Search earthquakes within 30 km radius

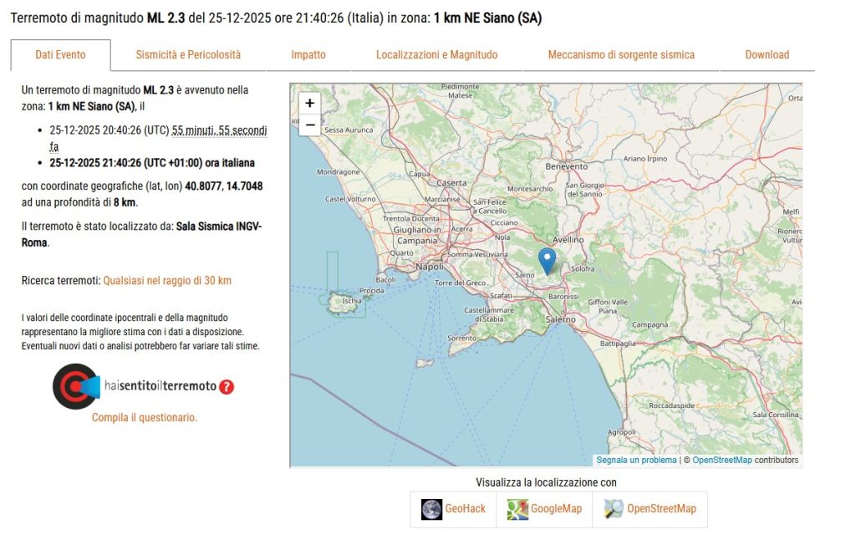pos(167,281)
